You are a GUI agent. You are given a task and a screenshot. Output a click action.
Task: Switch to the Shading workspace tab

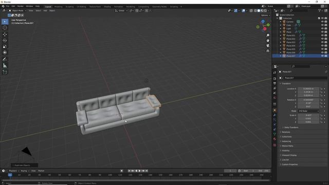point(107,7)
